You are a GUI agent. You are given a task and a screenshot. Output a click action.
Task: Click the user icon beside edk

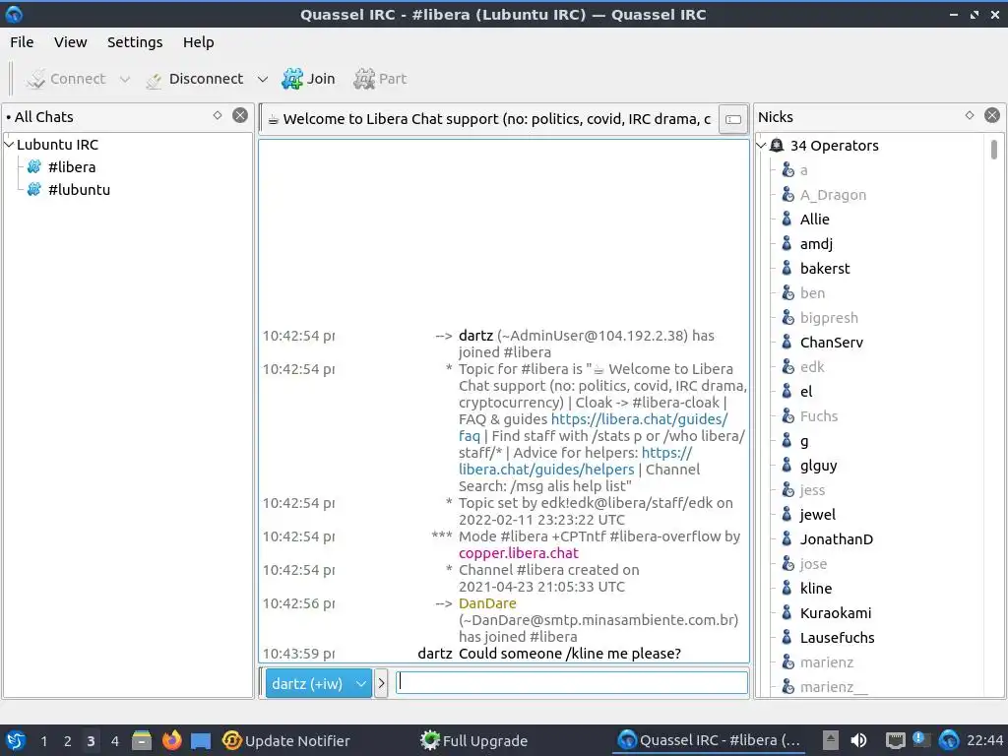coord(787,367)
